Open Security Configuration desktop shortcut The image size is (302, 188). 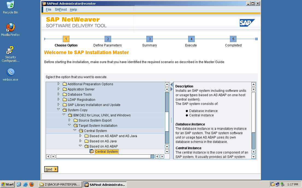tap(10, 54)
